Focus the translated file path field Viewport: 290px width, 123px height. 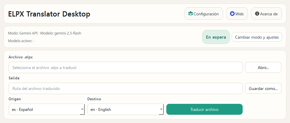point(125,88)
